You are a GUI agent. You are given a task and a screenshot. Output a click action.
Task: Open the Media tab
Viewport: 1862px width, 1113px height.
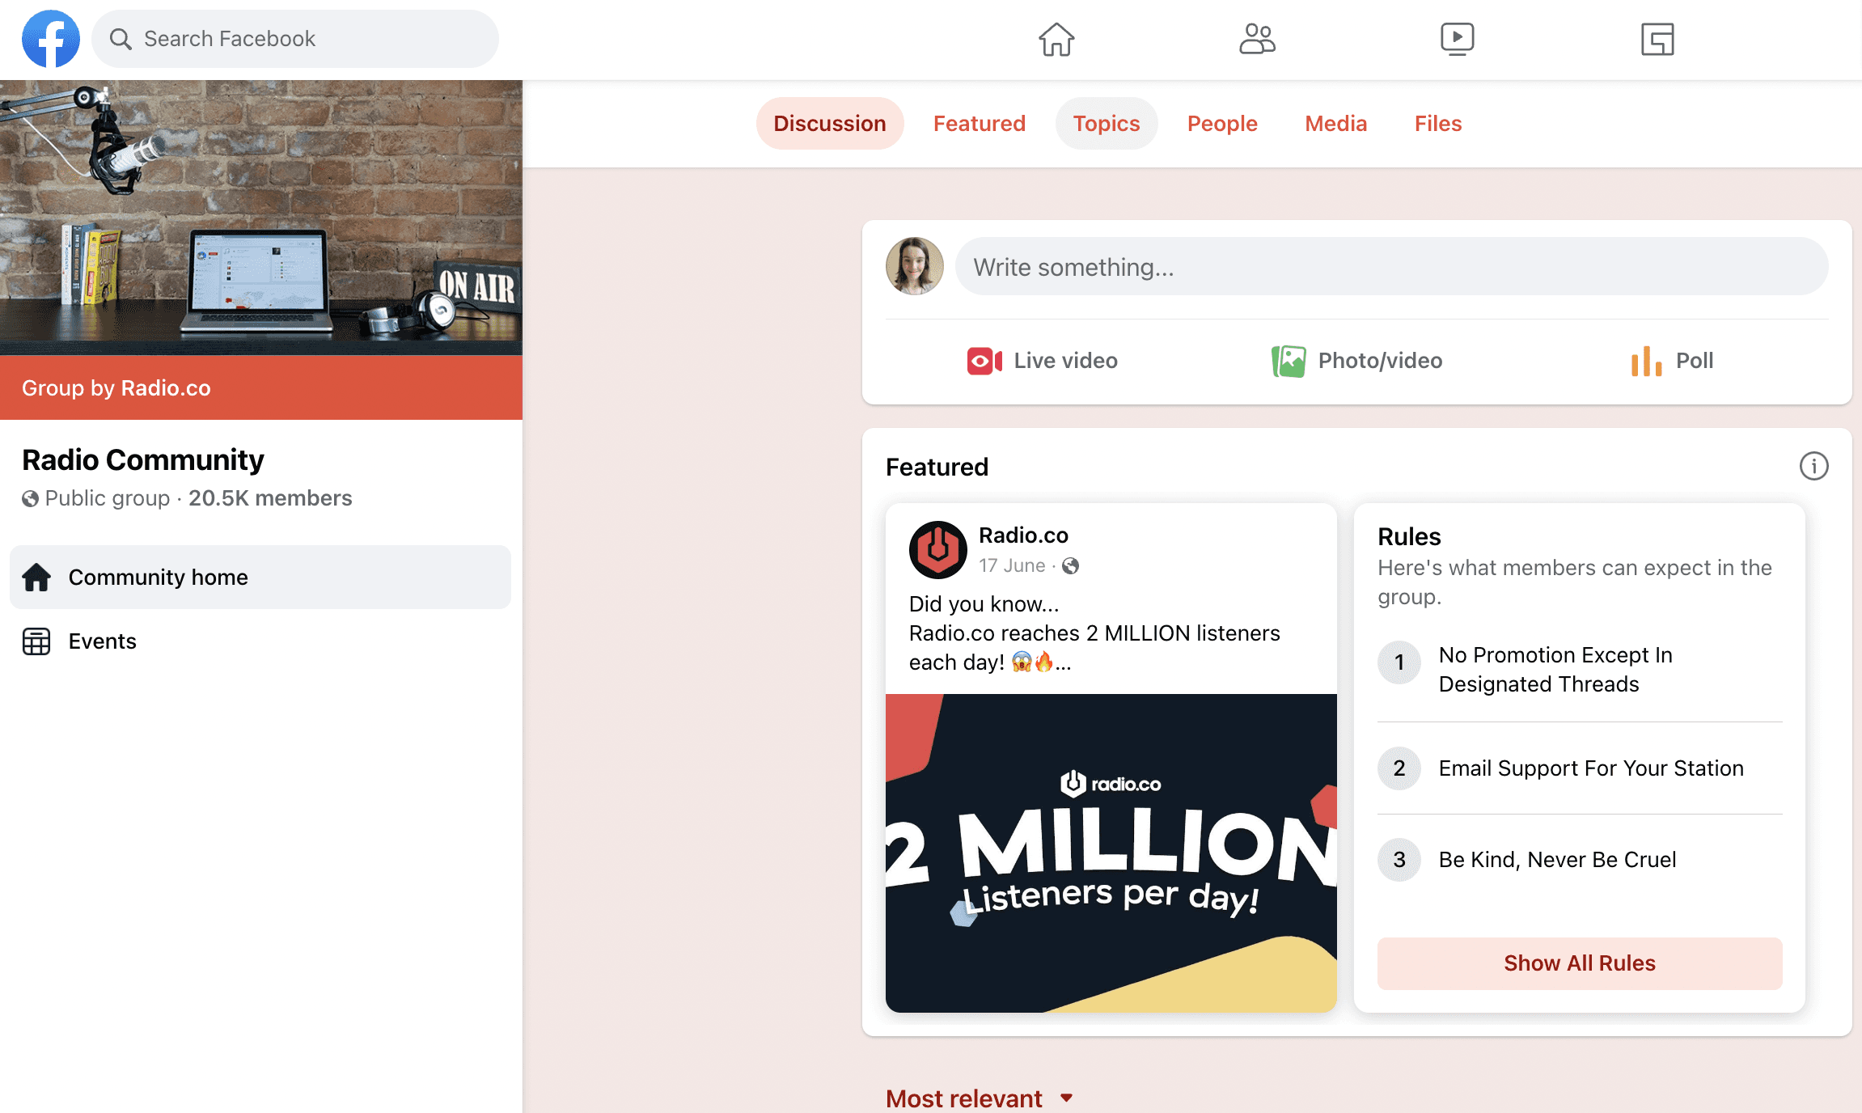1336,124
